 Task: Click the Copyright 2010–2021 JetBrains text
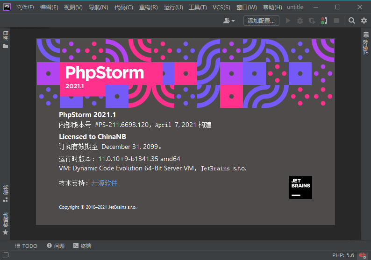click(x=98, y=207)
